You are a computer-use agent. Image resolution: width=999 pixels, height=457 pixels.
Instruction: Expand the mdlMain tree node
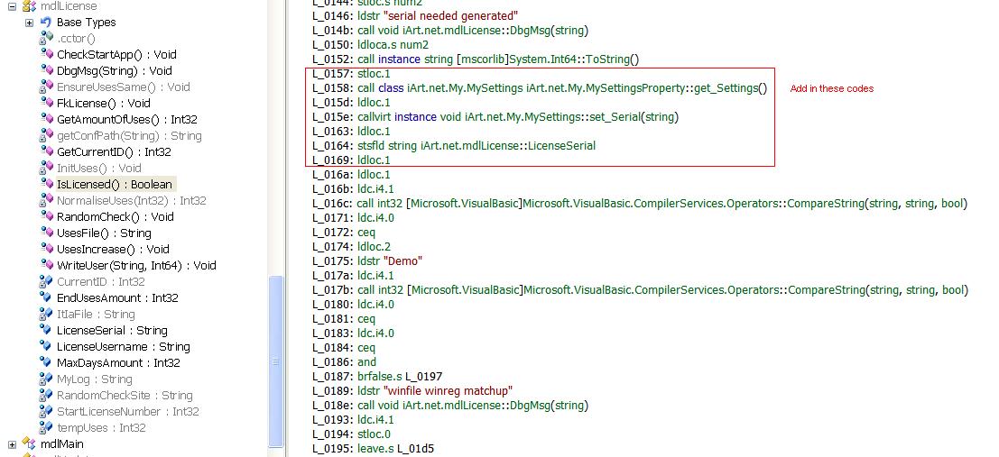tap(12, 444)
